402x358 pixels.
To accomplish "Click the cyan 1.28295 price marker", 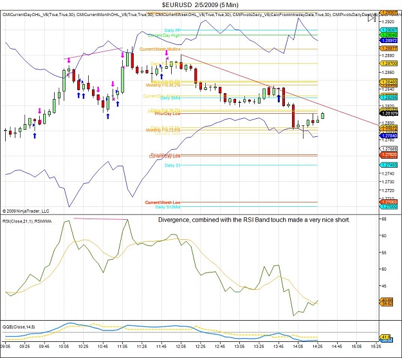I will click(x=388, y=97).
